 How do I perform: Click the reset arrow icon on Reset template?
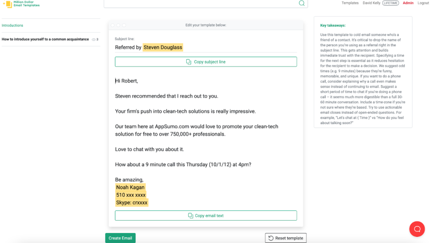coord(271,238)
